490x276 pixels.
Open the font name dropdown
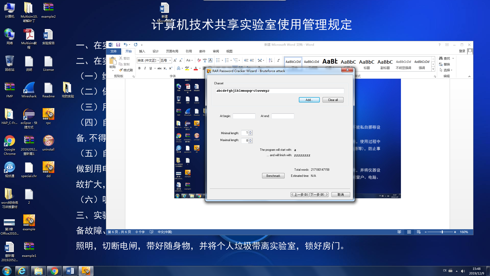coord(158,61)
